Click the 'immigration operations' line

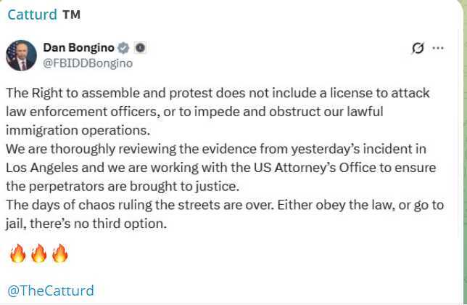pos(78,130)
